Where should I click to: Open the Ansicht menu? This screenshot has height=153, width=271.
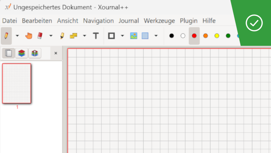tap(68, 21)
